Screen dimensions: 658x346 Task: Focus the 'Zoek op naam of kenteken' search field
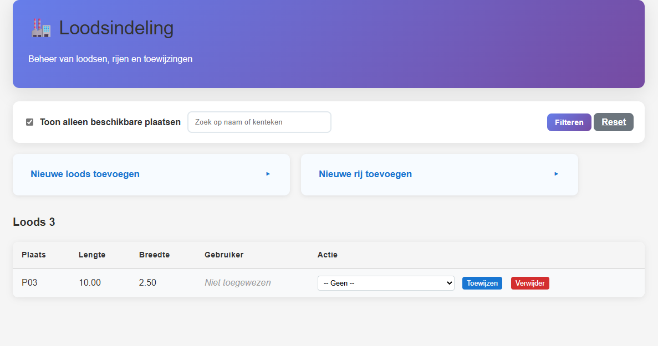[x=259, y=122]
